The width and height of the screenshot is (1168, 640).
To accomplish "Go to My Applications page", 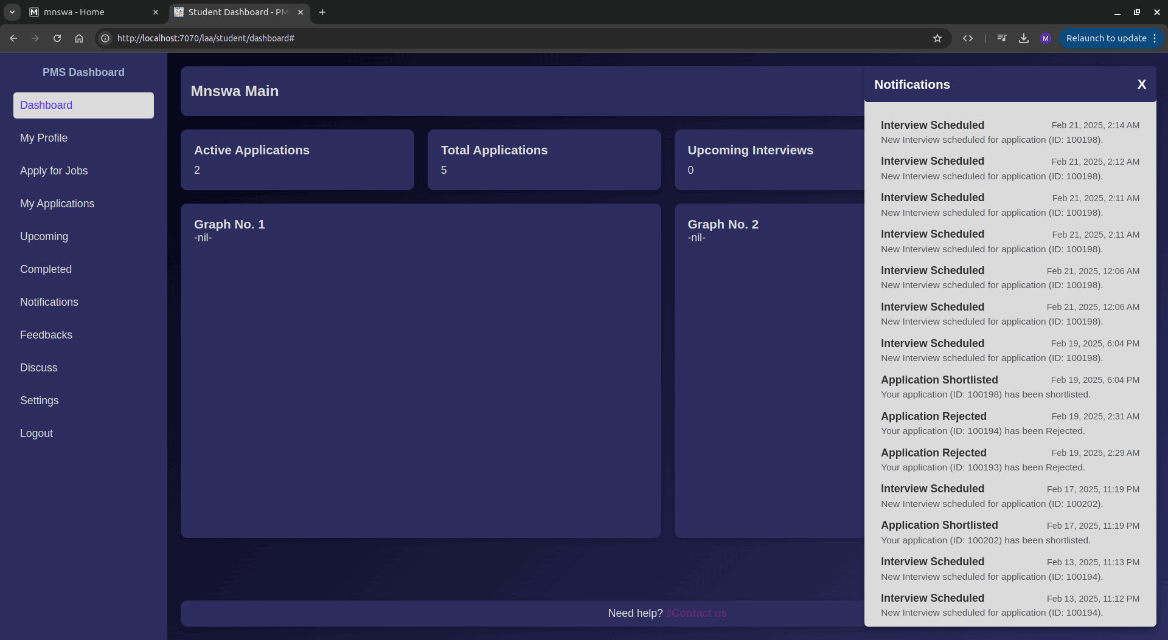I will [x=57, y=204].
